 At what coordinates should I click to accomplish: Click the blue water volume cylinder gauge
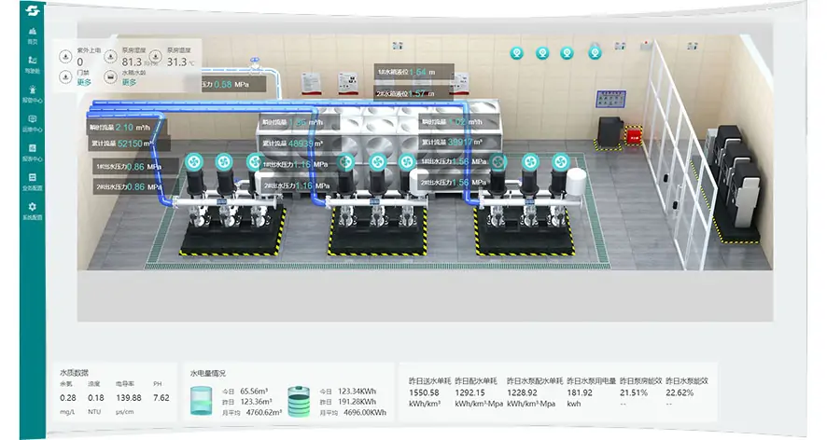click(203, 401)
